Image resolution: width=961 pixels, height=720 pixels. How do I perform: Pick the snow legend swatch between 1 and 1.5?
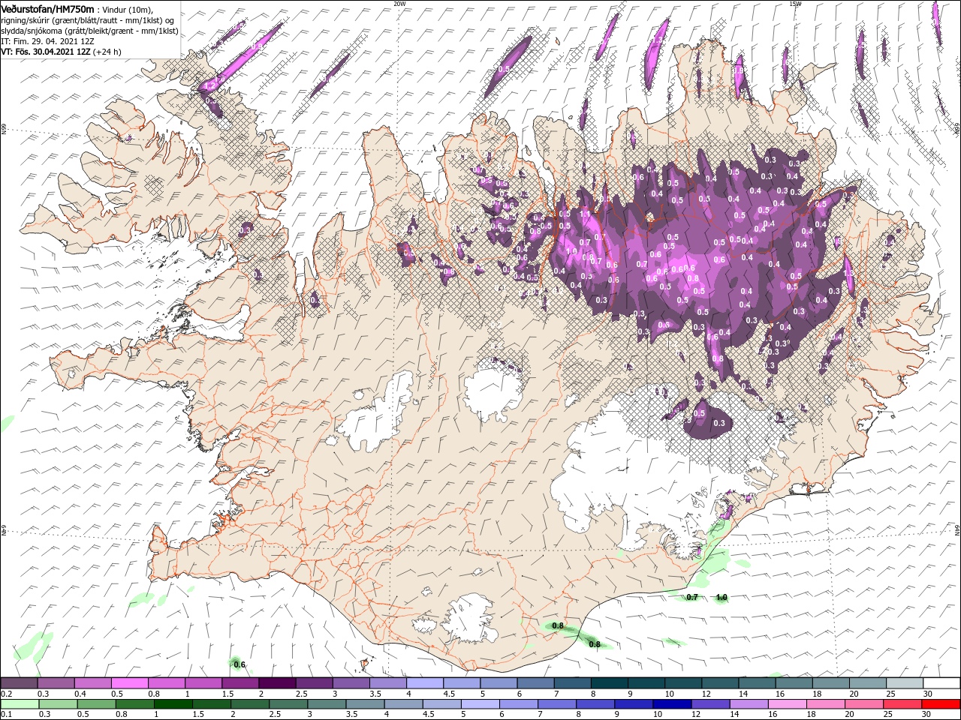point(203,683)
